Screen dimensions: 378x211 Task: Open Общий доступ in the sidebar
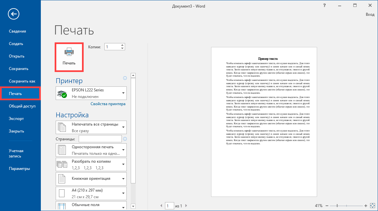(x=22, y=106)
